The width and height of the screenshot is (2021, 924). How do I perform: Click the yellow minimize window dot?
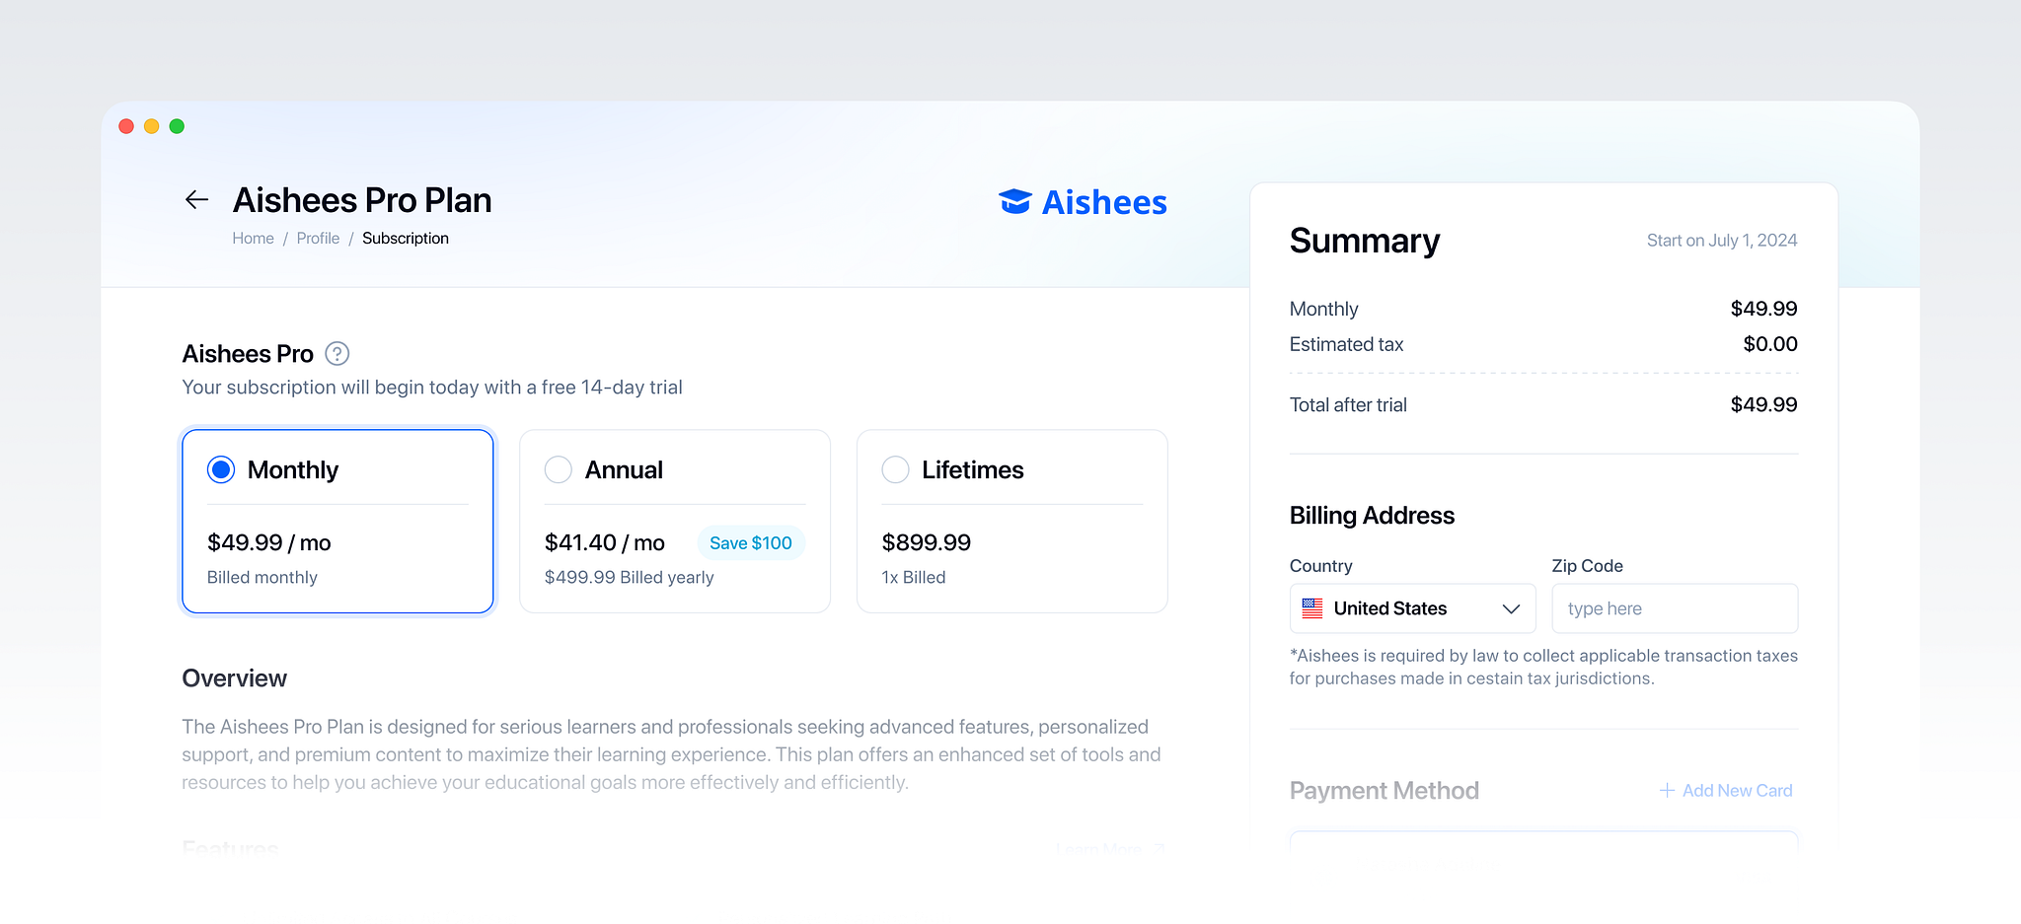pyautogui.click(x=152, y=126)
